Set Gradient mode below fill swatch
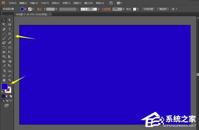The height and width of the screenshot is (130, 199). pos(7,96)
